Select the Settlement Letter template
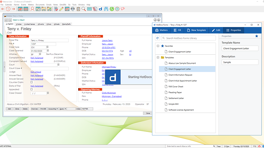Screen dimensions: 264x148 pyautogui.click(x=176, y=98)
